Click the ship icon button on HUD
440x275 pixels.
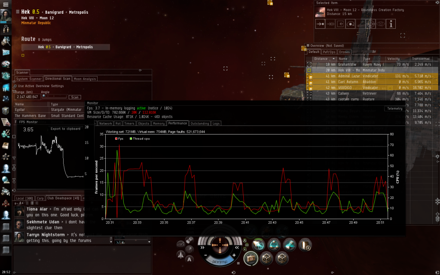pos(181,255)
